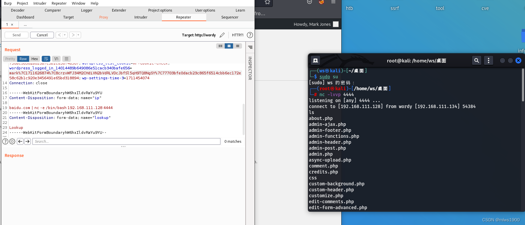Bookmark page with Firefox star icon
This screenshot has height=225, width=525.
[x=267, y=2]
